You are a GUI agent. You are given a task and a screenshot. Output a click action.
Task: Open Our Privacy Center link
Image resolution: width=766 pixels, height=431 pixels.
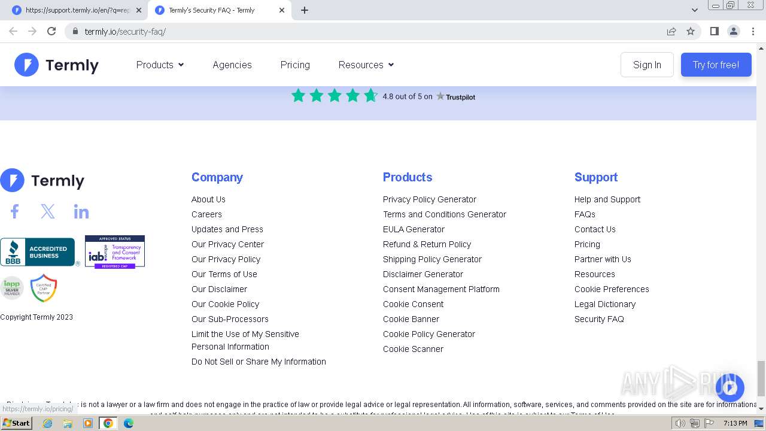(x=227, y=244)
